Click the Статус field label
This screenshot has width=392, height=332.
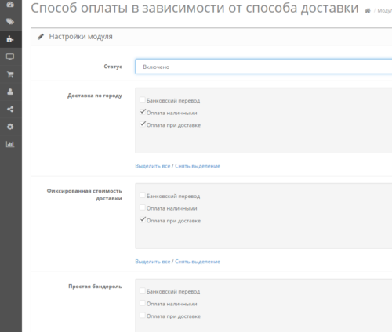pos(113,67)
